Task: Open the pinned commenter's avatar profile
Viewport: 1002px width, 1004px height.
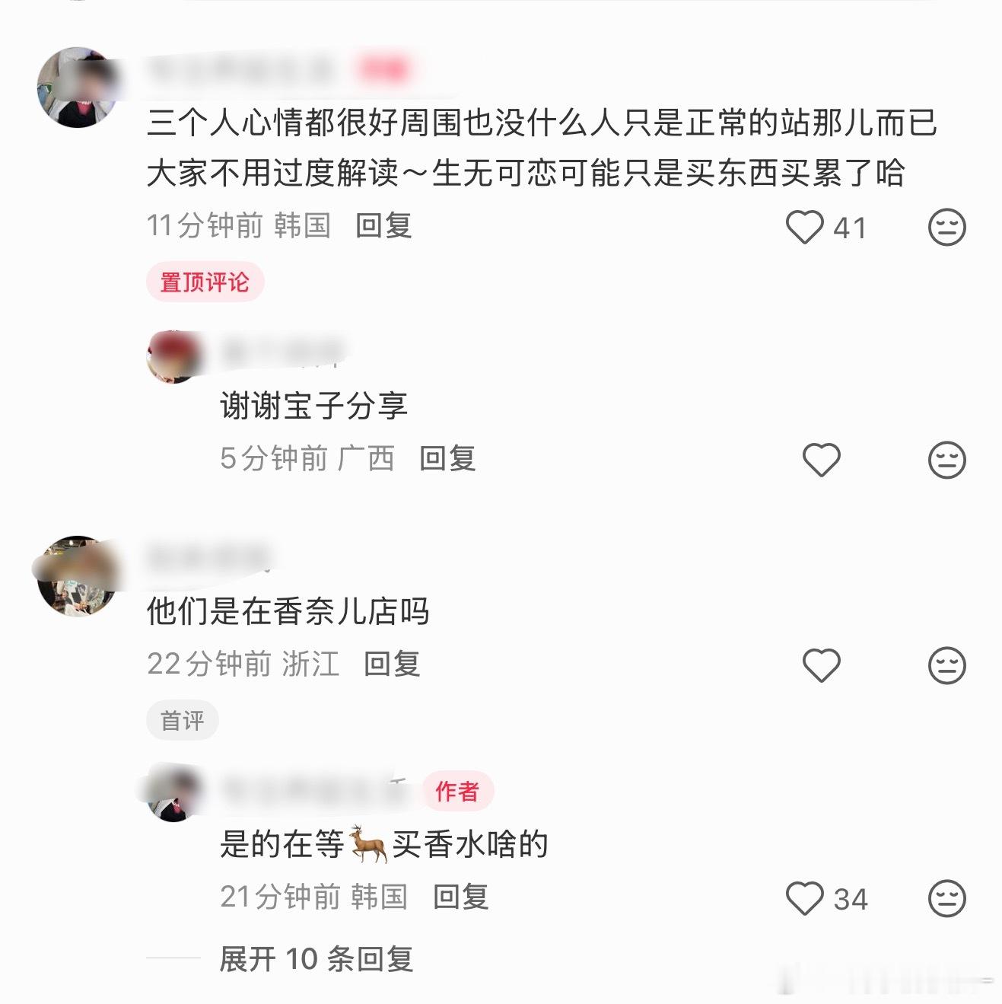Action: click(x=78, y=87)
